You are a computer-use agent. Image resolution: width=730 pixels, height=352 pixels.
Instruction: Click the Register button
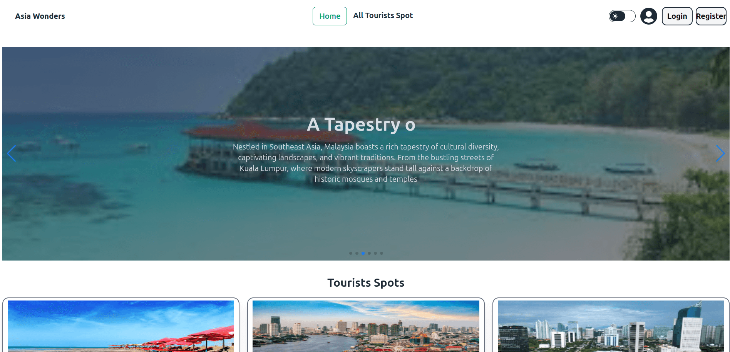pyautogui.click(x=711, y=16)
